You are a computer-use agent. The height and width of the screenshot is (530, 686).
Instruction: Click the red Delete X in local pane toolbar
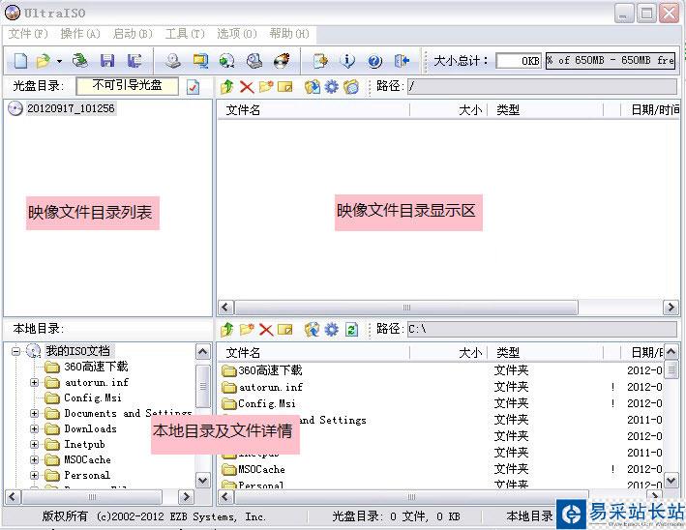[266, 329]
